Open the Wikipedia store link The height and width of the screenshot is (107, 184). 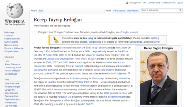[11, 51]
